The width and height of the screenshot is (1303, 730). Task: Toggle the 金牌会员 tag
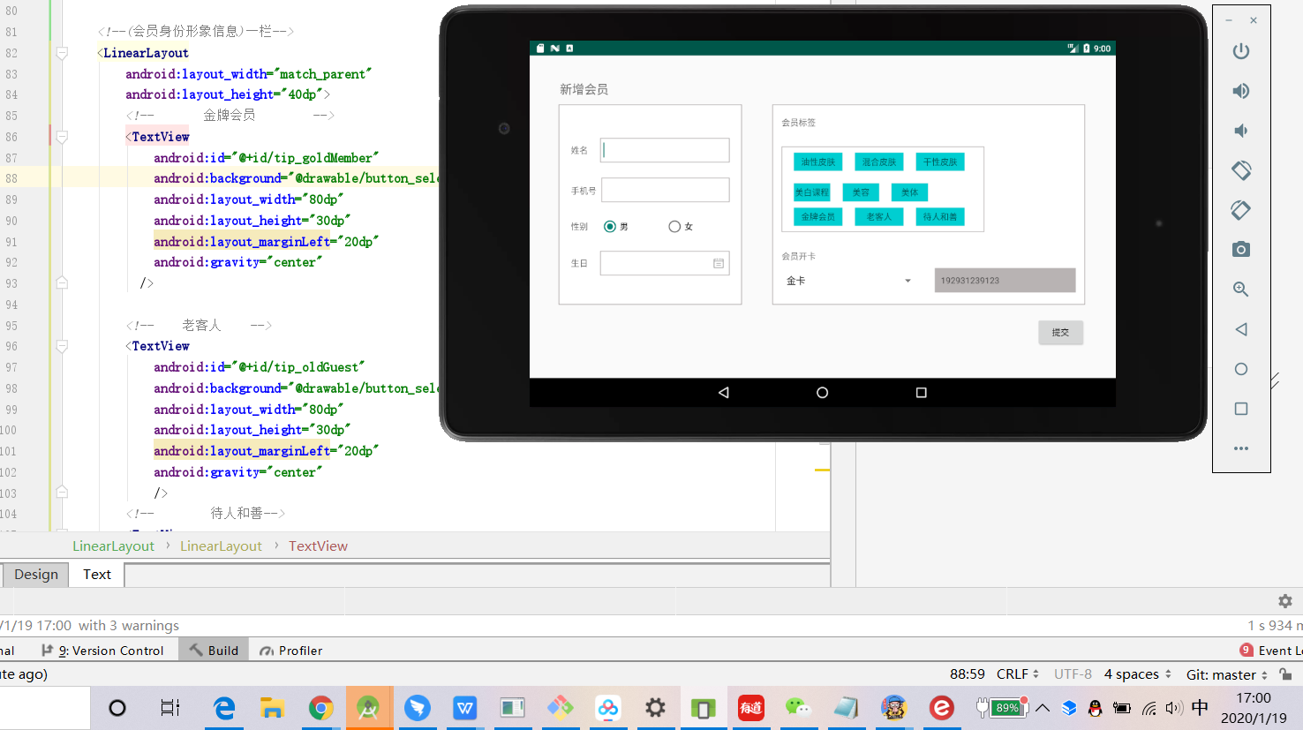point(818,216)
